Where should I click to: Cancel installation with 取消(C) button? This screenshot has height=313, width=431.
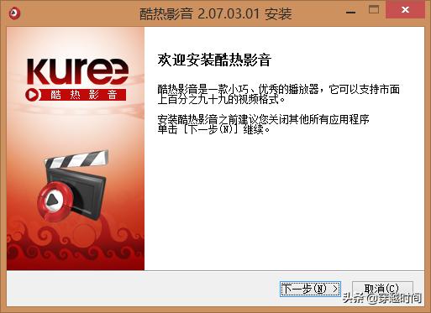click(382, 289)
